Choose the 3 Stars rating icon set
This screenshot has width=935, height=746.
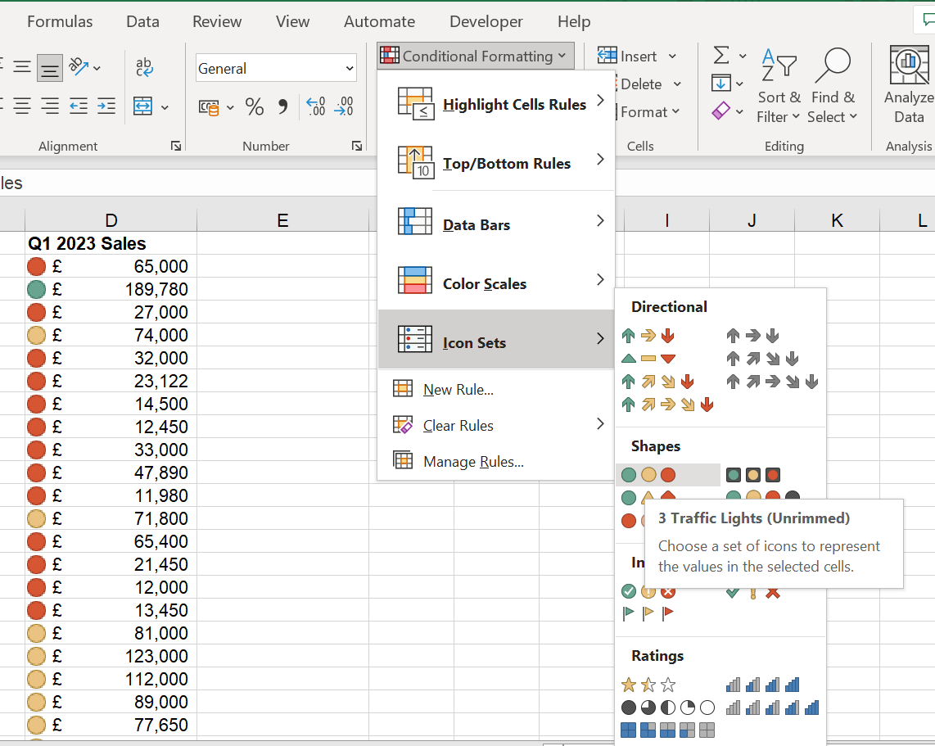coord(648,685)
